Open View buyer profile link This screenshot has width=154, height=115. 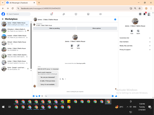click(x=81, y=63)
